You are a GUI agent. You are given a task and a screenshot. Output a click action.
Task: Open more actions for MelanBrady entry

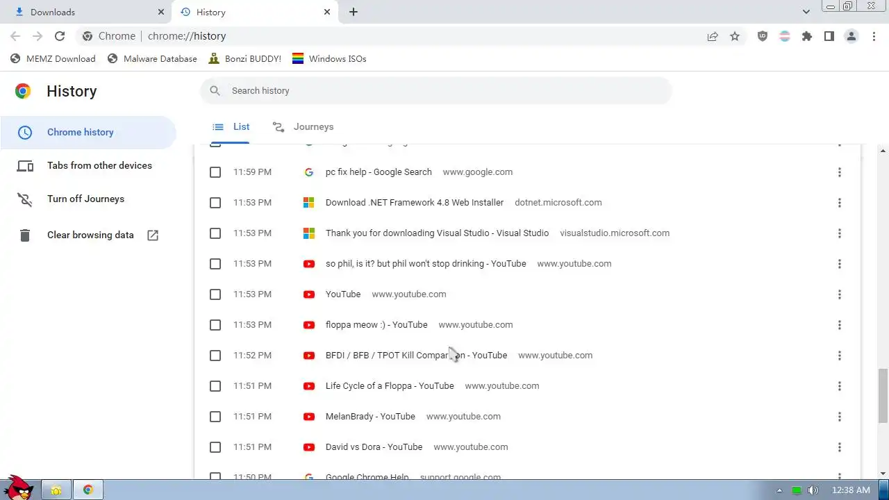click(x=839, y=417)
